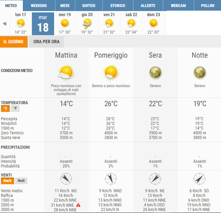Switch to IL GIORNO view

pyautogui.click(x=14, y=42)
